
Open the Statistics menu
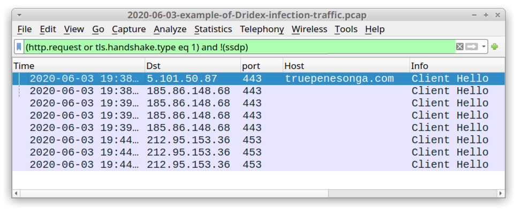click(213, 29)
